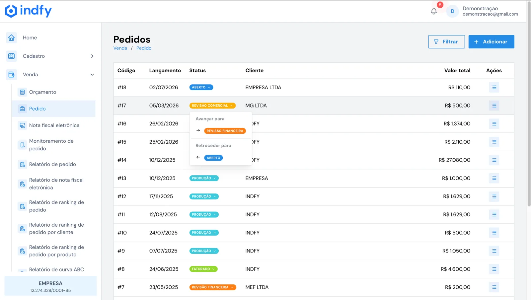Click the value R$ 27.080,00

[454, 160]
